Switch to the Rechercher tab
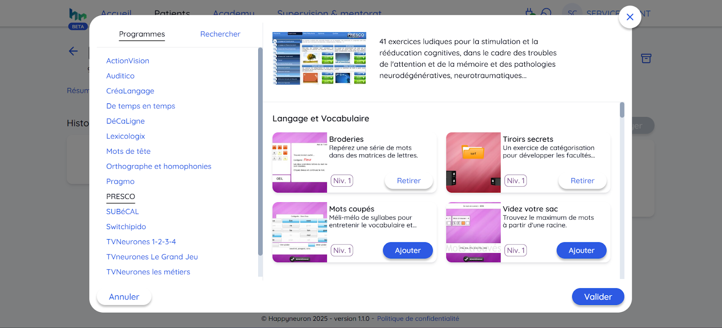 click(220, 34)
